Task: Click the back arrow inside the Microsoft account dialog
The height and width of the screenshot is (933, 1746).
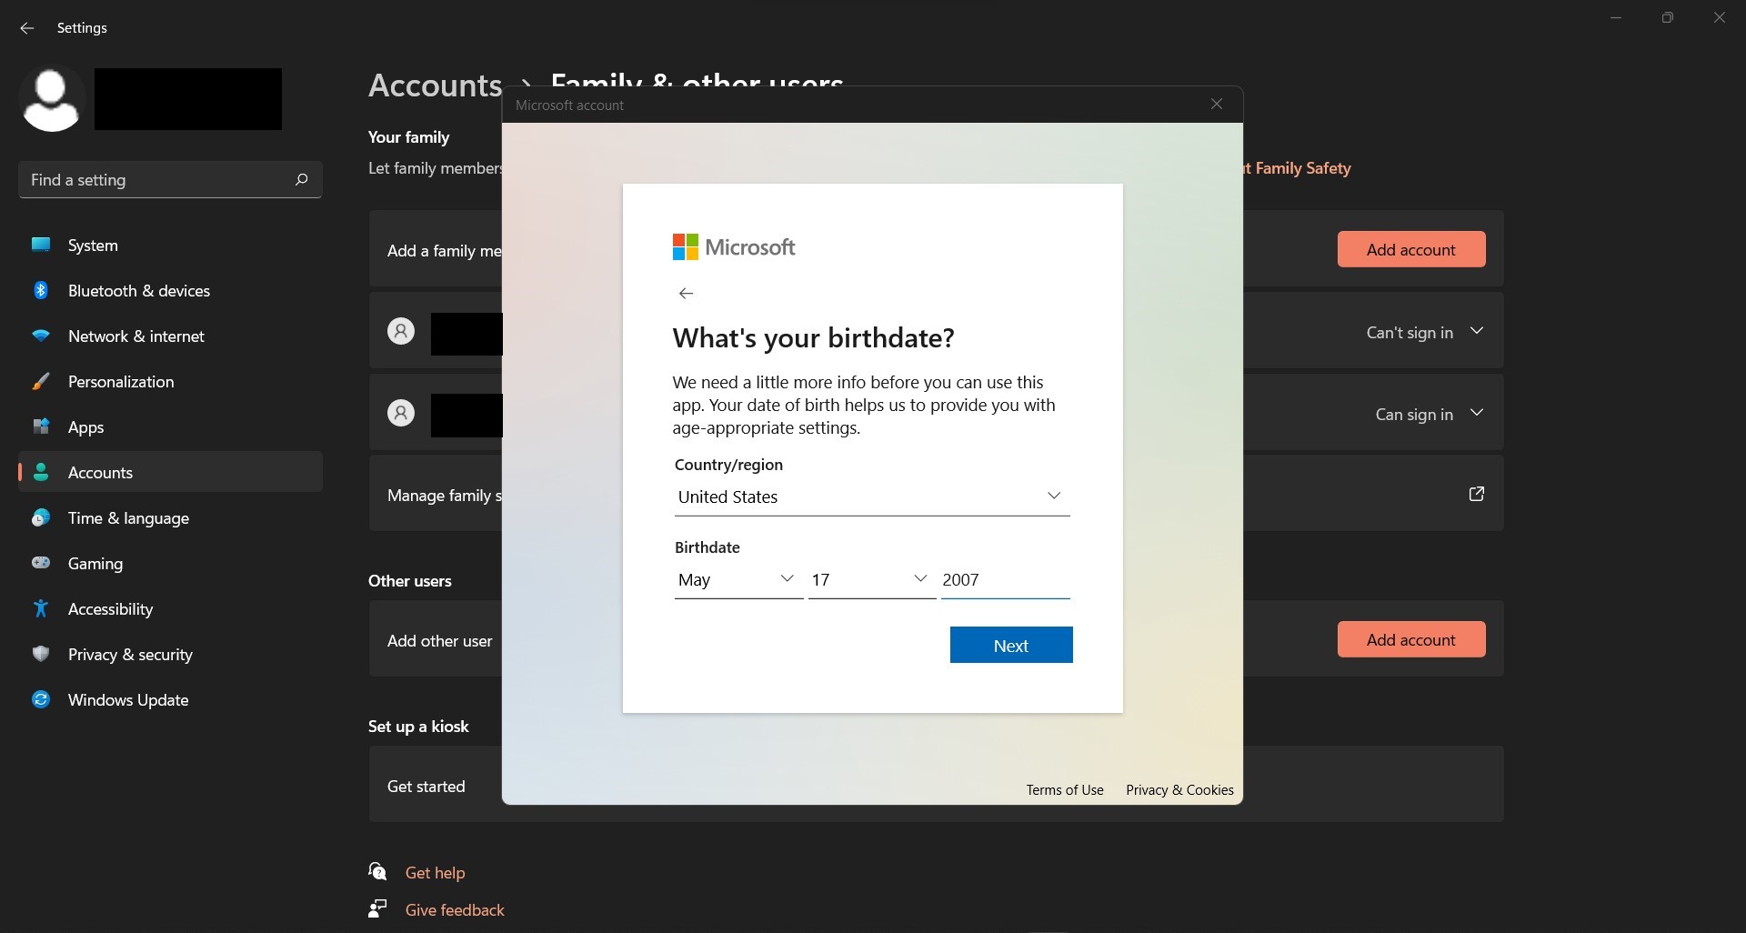Action: click(x=687, y=293)
